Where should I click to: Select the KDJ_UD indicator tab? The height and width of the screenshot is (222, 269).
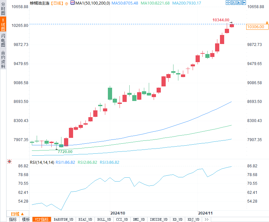click(194, 219)
